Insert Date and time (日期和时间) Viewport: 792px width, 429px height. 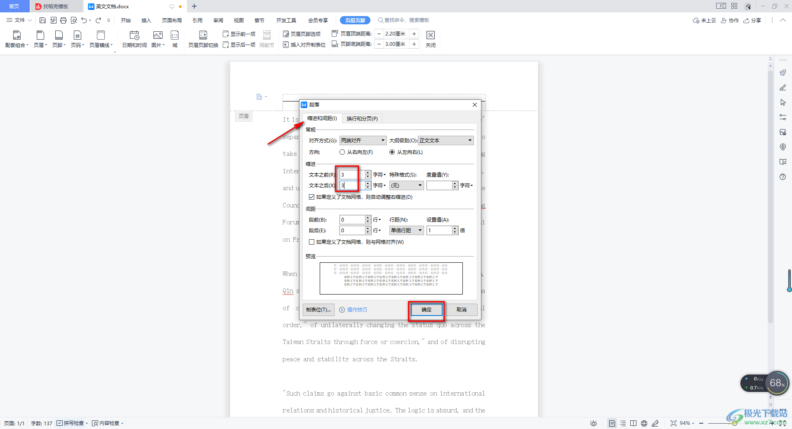tap(134, 39)
